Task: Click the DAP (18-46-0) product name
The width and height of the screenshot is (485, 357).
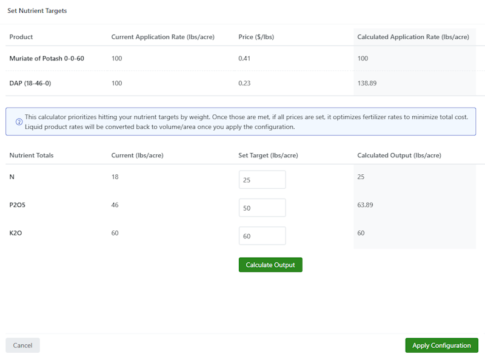Action: click(x=30, y=83)
